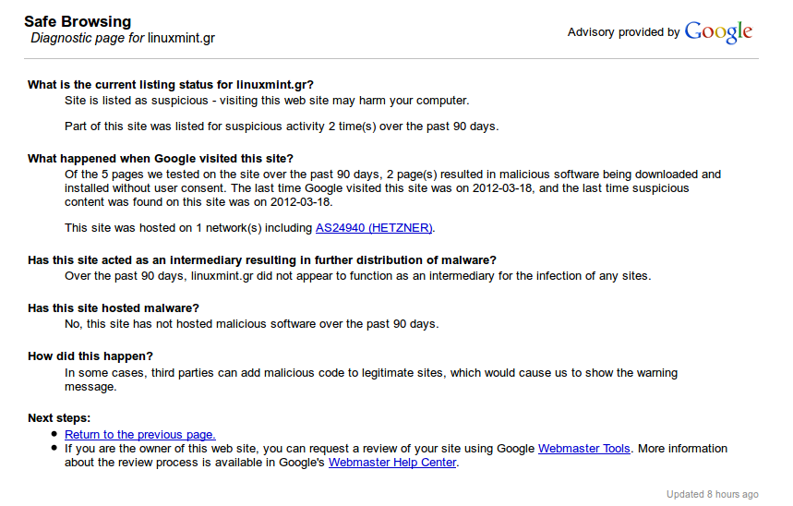793x506 pixels.
Task: Click the Next steps heading
Action: [59, 418]
